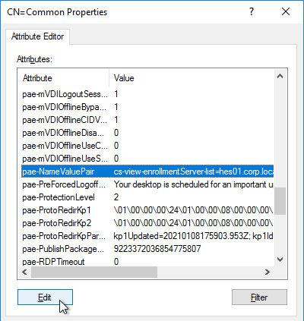Click the help question mark icon
The width and height of the screenshot is (304, 321).
pyautogui.click(x=252, y=11)
